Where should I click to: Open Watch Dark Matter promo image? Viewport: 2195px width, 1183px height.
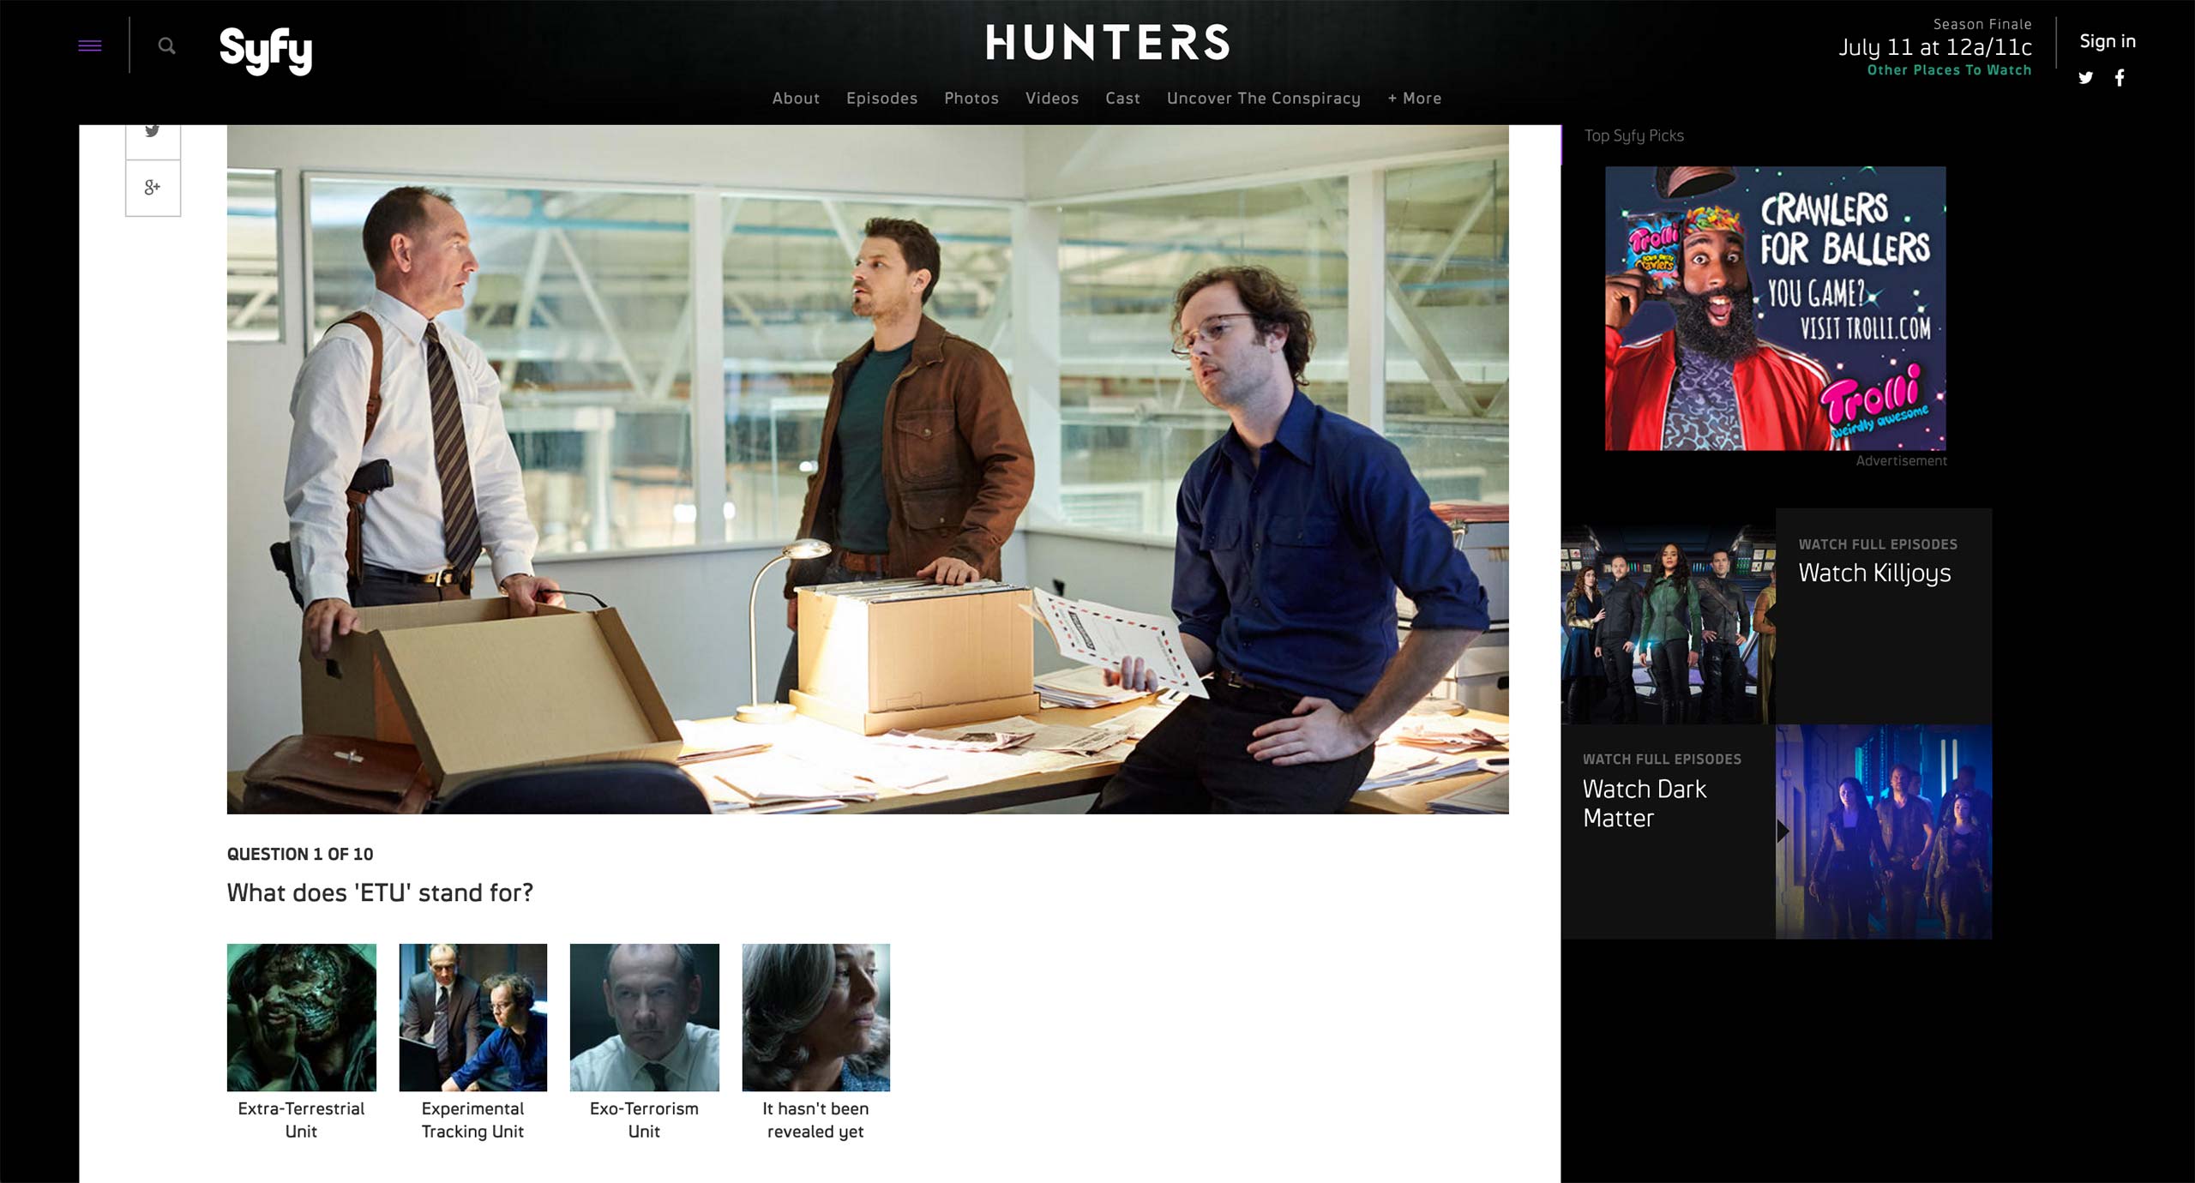(1883, 832)
